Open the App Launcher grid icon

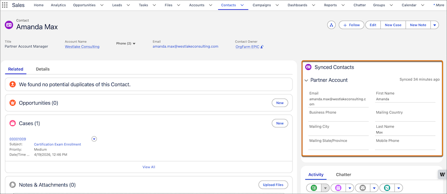pos(5,5)
